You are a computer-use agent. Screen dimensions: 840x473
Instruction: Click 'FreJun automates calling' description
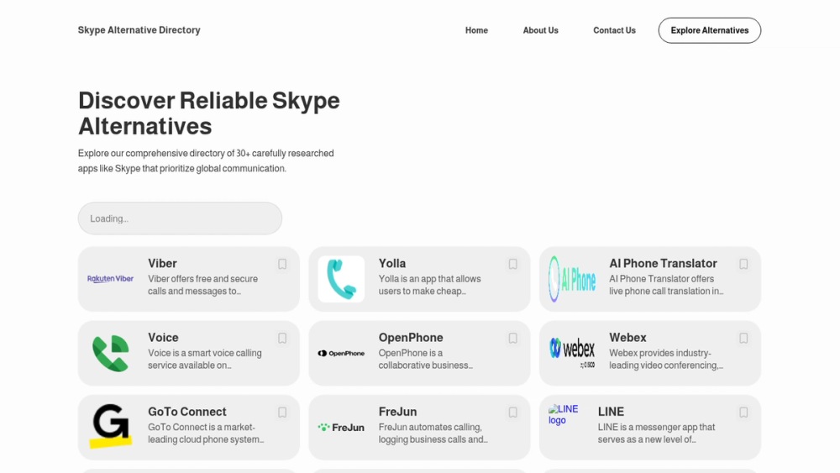pos(433,434)
